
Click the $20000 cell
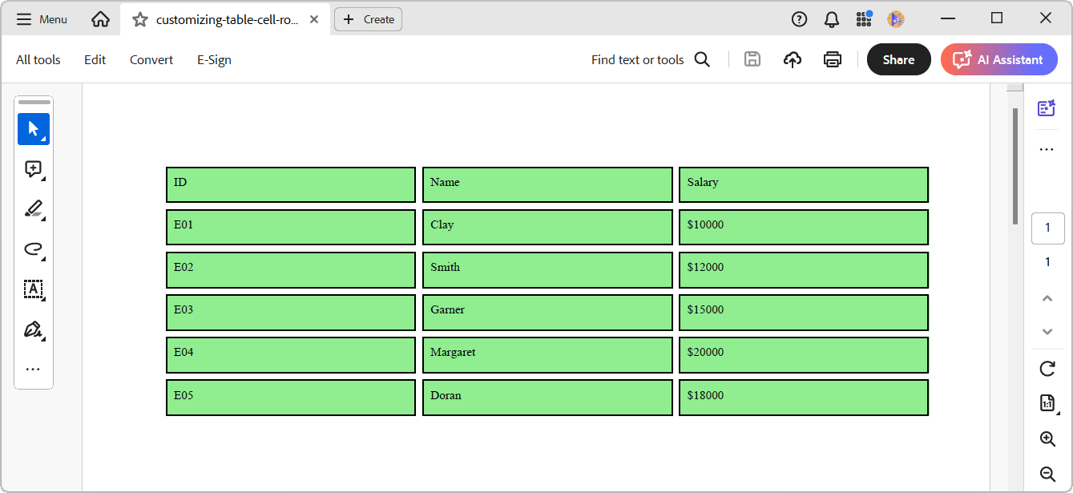pyautogui.click(x=804, y=354)
